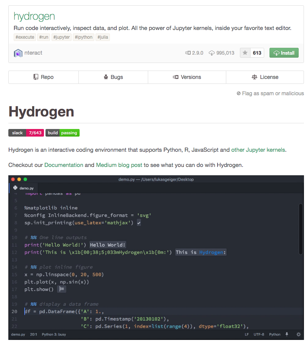Open the Repo tab

(x=44, y=77)
